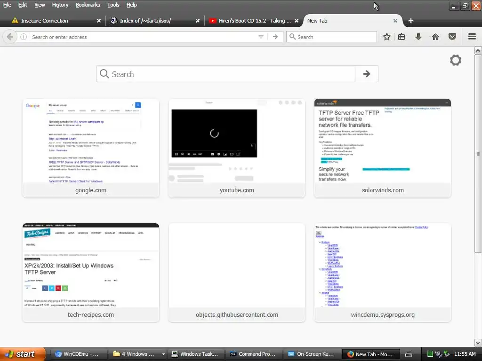Close the New Tab tab
This screenshot has height=361, width=482.
[x=395, y=21]
